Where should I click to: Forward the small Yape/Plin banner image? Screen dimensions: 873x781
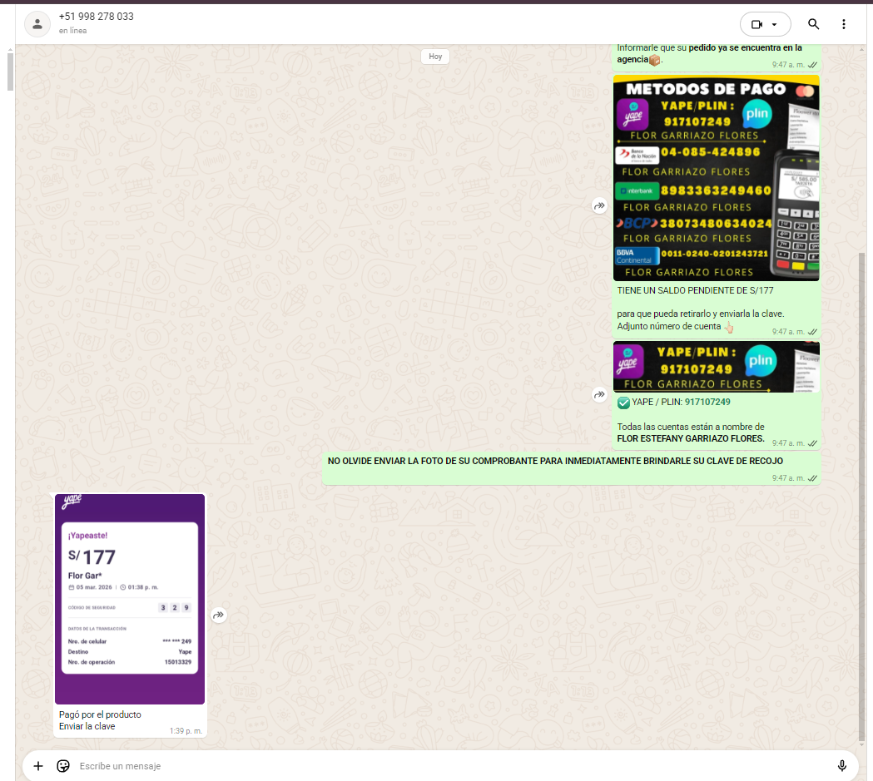(599, 395)
